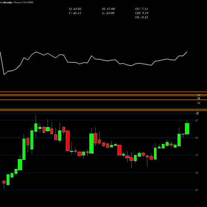Viewport: 207px width, 207px height.
Task: Click the 10 label in indicator panel
Action: pyautogui.click(x=199, y=103)
